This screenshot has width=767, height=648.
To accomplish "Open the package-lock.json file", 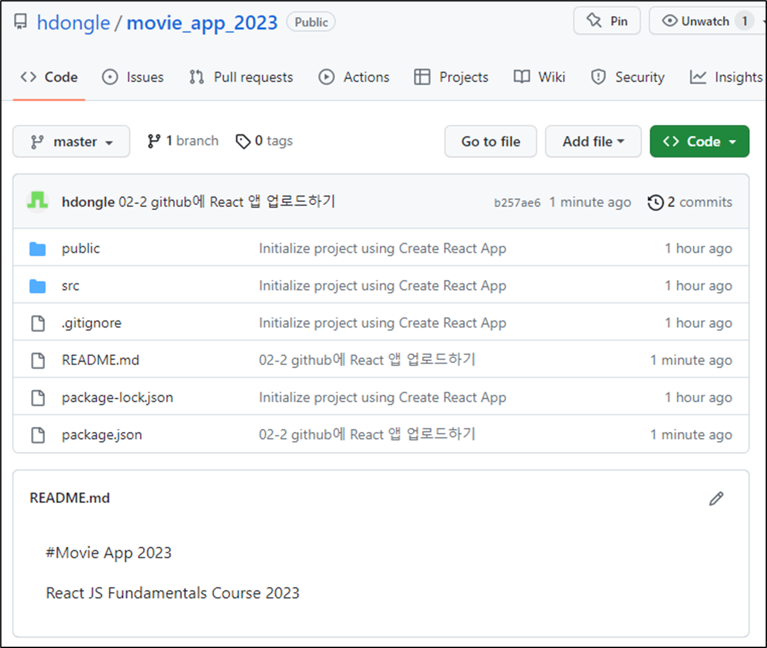I will point(117,397).
